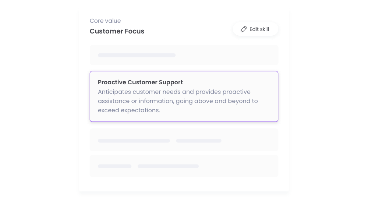Click the longer skeleton bar in the third card
This screenshot has width=368, height=198.
[134, 141]
